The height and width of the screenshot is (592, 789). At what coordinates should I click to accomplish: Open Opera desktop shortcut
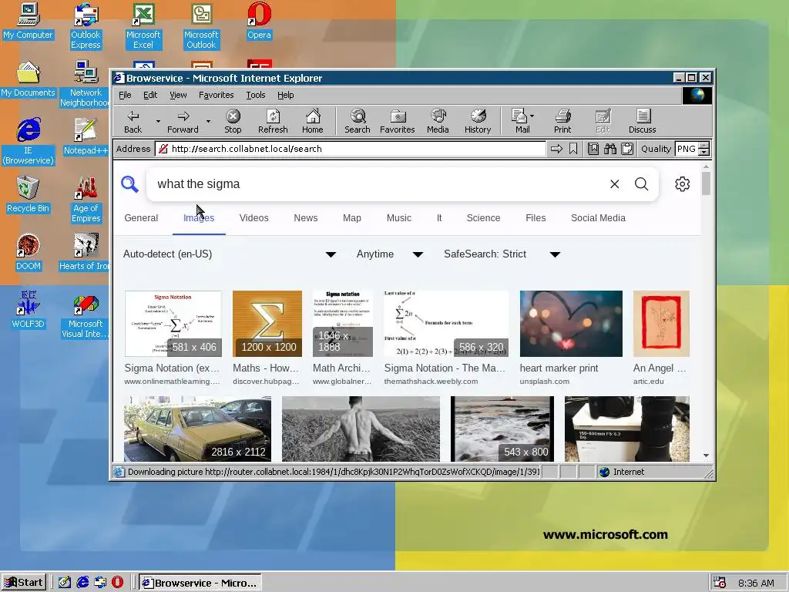(x=259, y=21)
